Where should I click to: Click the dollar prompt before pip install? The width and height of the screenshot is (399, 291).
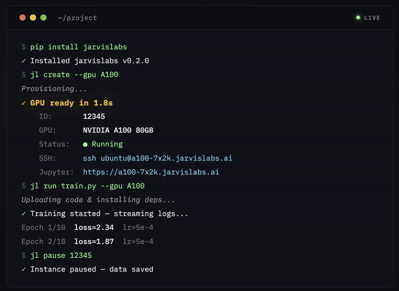[24, 47]
